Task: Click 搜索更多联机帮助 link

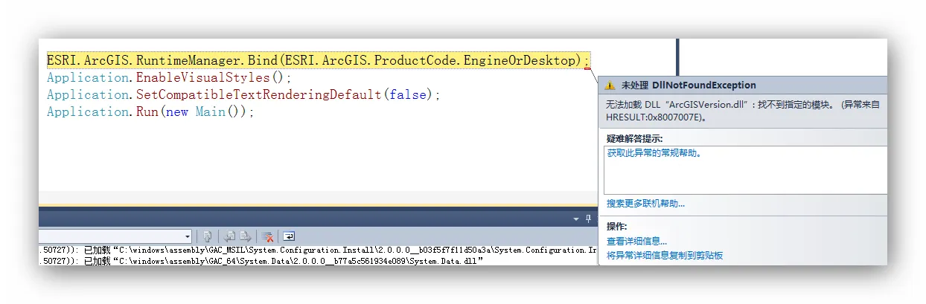Action: (x=645, y=203)
